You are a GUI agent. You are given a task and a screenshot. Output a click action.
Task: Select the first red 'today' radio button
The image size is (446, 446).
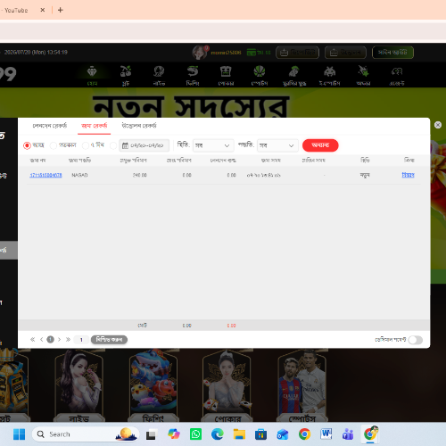(27, 145)
